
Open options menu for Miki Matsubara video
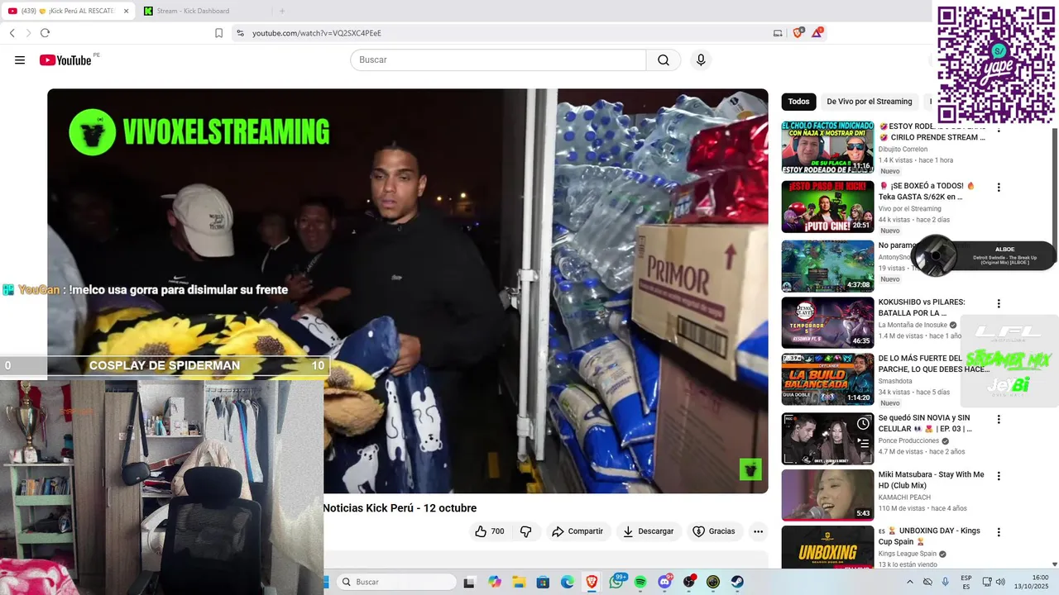click(999, 476)
